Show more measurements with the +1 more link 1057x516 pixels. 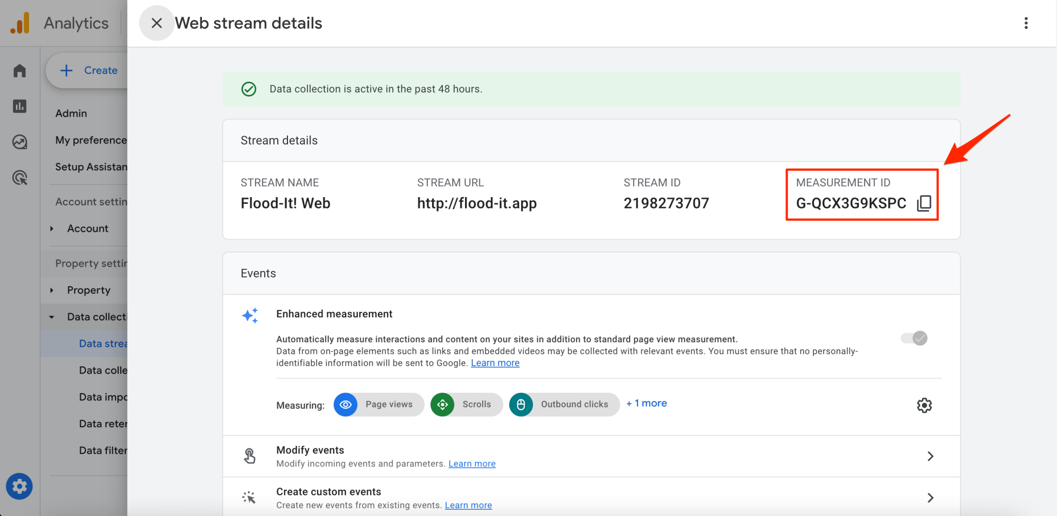click(646, 403)
